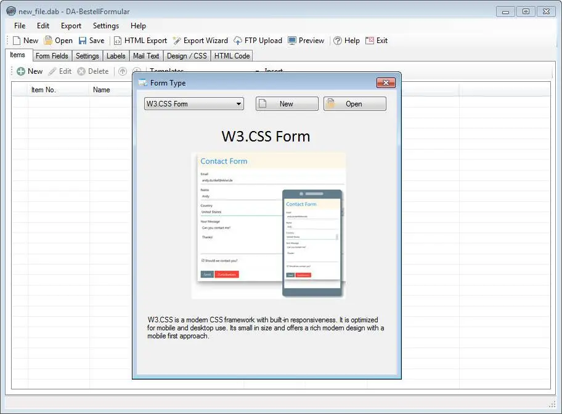
Task: Minimize the DA-BestellFormular window
Action: [x=505, y=12]
